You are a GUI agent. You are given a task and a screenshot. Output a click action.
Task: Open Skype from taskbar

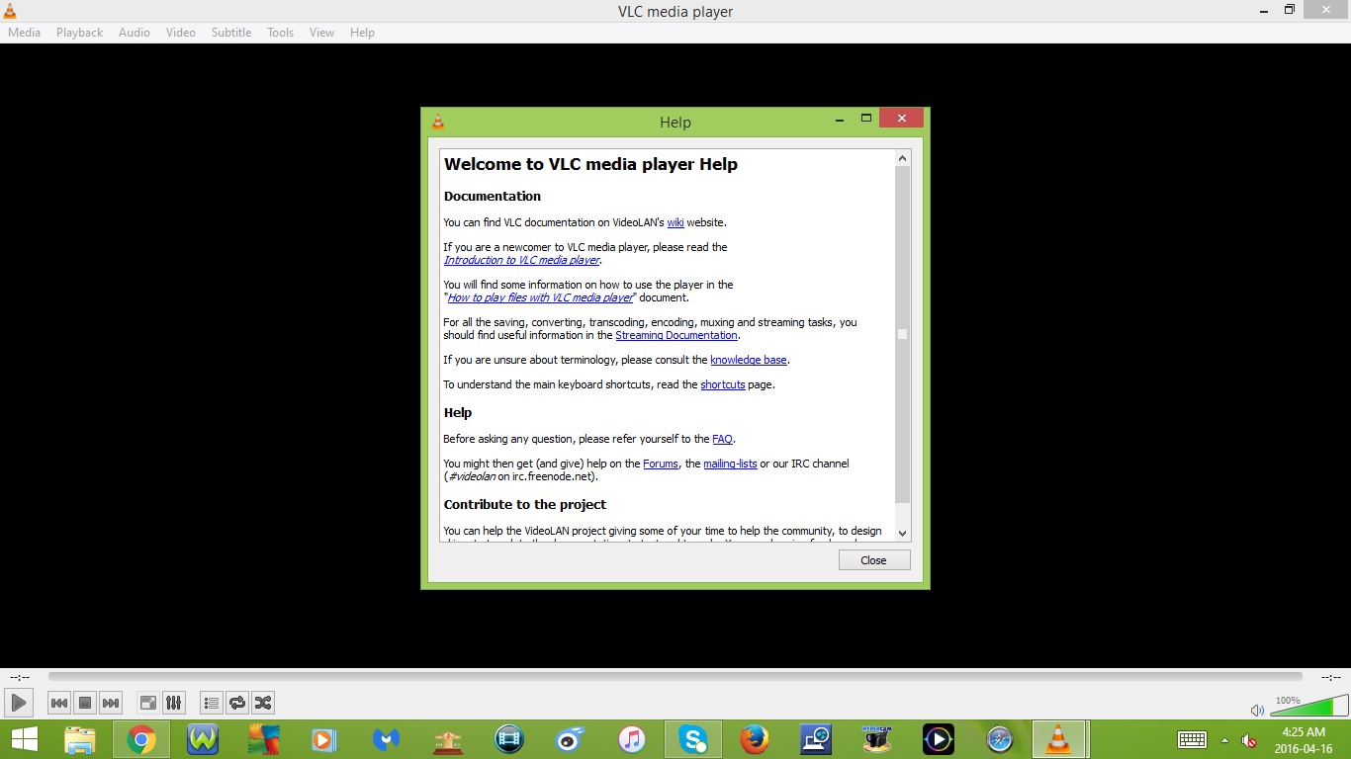coord(692,739)
